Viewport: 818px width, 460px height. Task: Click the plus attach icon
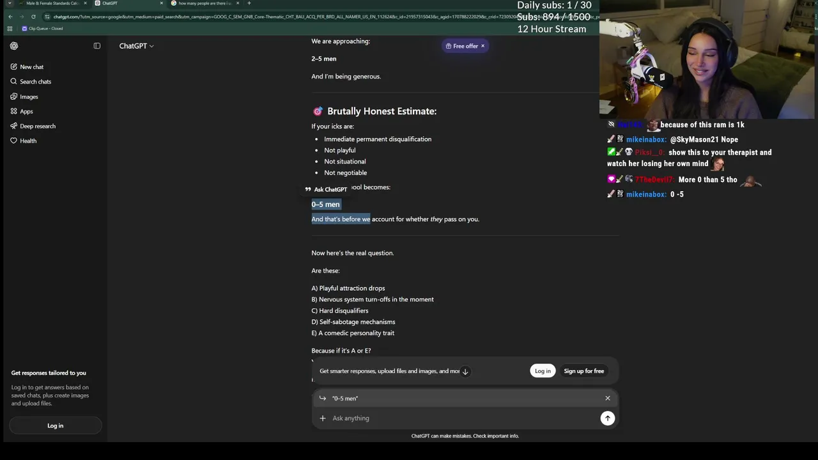pyautogui.click(x=323, y=418)
